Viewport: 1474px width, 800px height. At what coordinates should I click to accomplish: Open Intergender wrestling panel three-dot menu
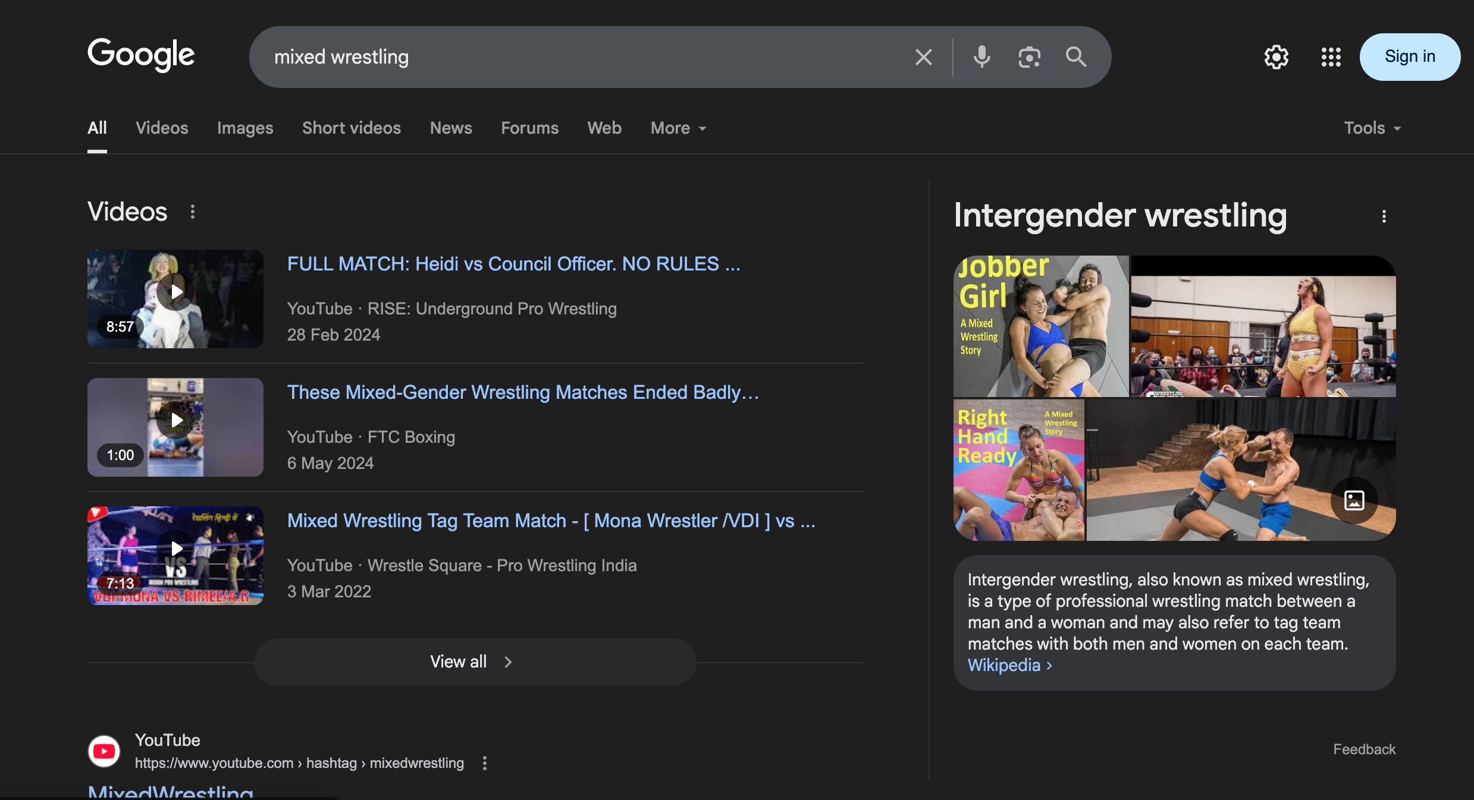tap(1384, 216)
